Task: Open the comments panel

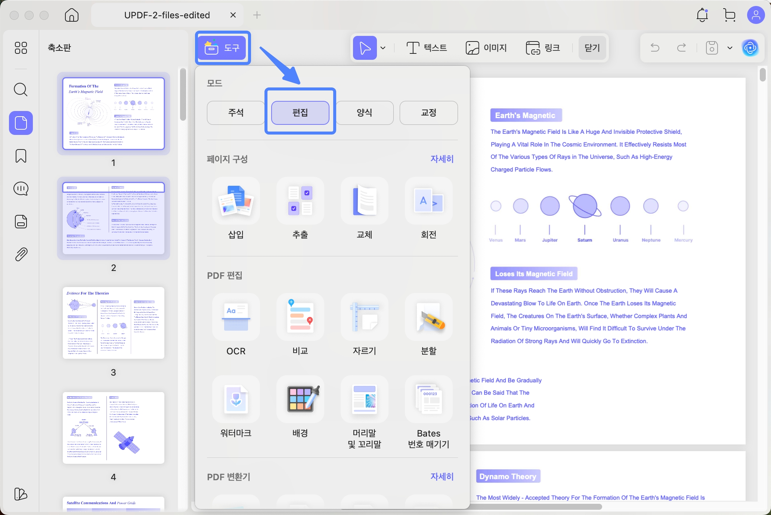Action: (x=21, y=189)
